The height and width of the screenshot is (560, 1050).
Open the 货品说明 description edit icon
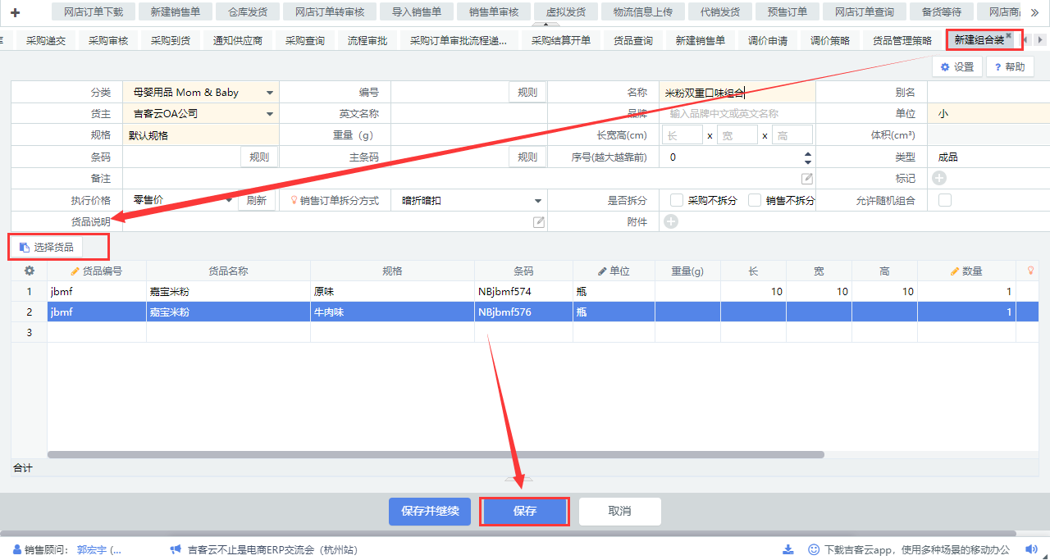(x=539, y=222)
